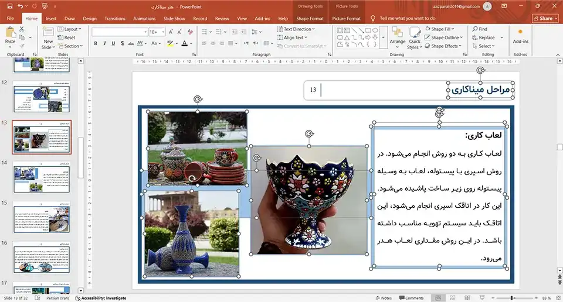Click the Save icon in title bar
563x302 pixels.
(x=10, y=6)
